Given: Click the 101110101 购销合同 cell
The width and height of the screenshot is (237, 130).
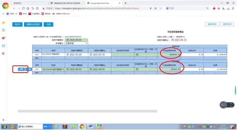Looking at the screenshot, I should (x=53, y=55).
